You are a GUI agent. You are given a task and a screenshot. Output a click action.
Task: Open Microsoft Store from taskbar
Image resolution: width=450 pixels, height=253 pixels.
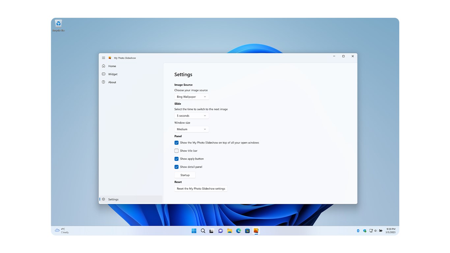[x=247, y=231]
